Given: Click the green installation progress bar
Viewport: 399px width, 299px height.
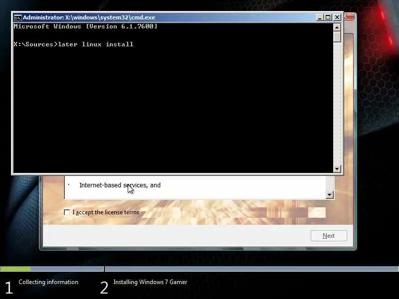Looking at the screenshot, I should 15,269.
